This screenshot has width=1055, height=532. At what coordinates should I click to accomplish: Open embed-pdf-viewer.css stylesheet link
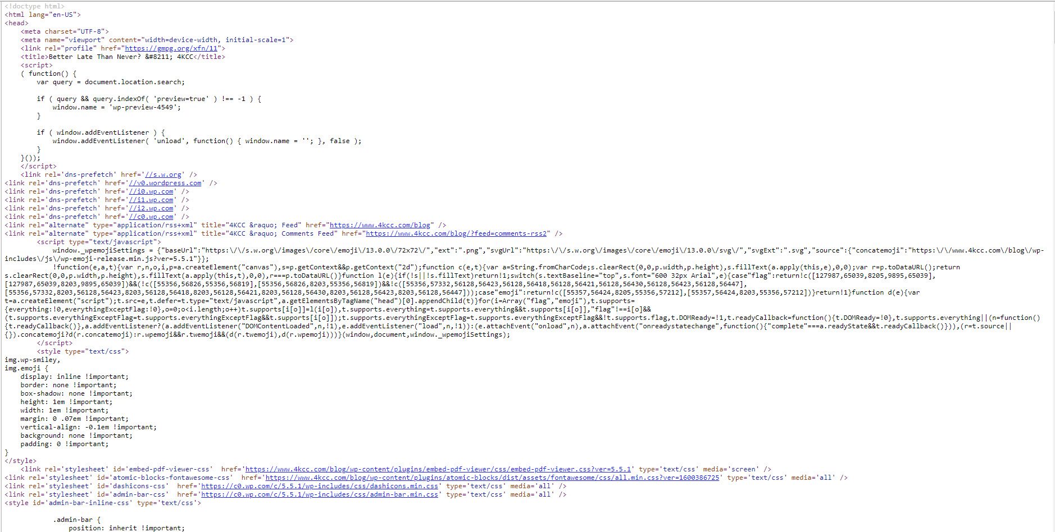coord(438,469)
